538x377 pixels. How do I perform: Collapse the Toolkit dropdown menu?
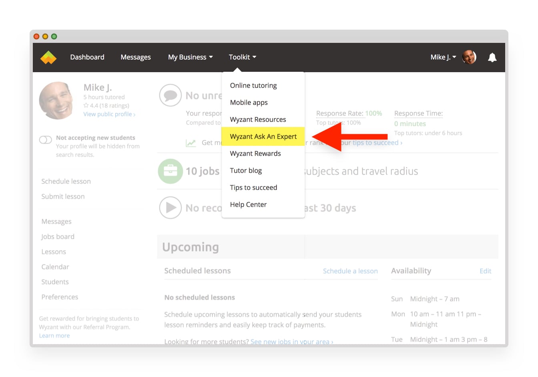click(242, 57)
